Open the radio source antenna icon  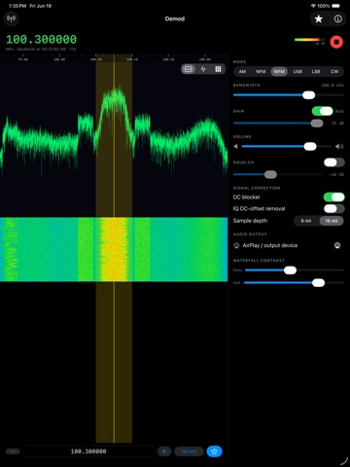pyautogui.click(x=12, y=18)
